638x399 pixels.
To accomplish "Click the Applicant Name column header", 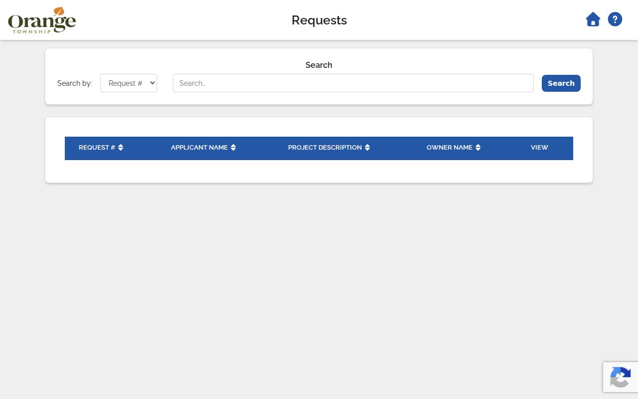I will click(x=199, y=148).
